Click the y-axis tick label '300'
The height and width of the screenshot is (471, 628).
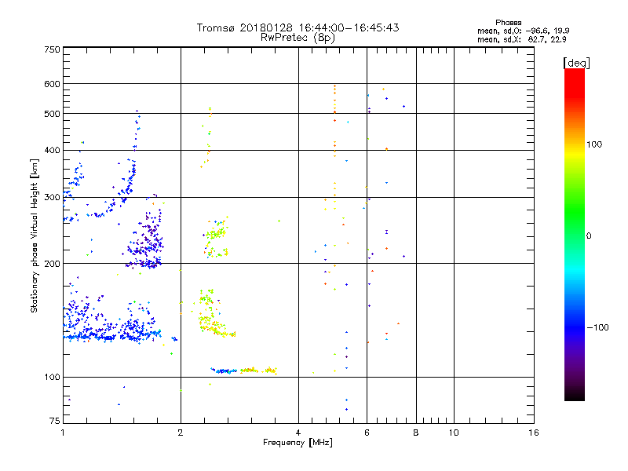52,198
